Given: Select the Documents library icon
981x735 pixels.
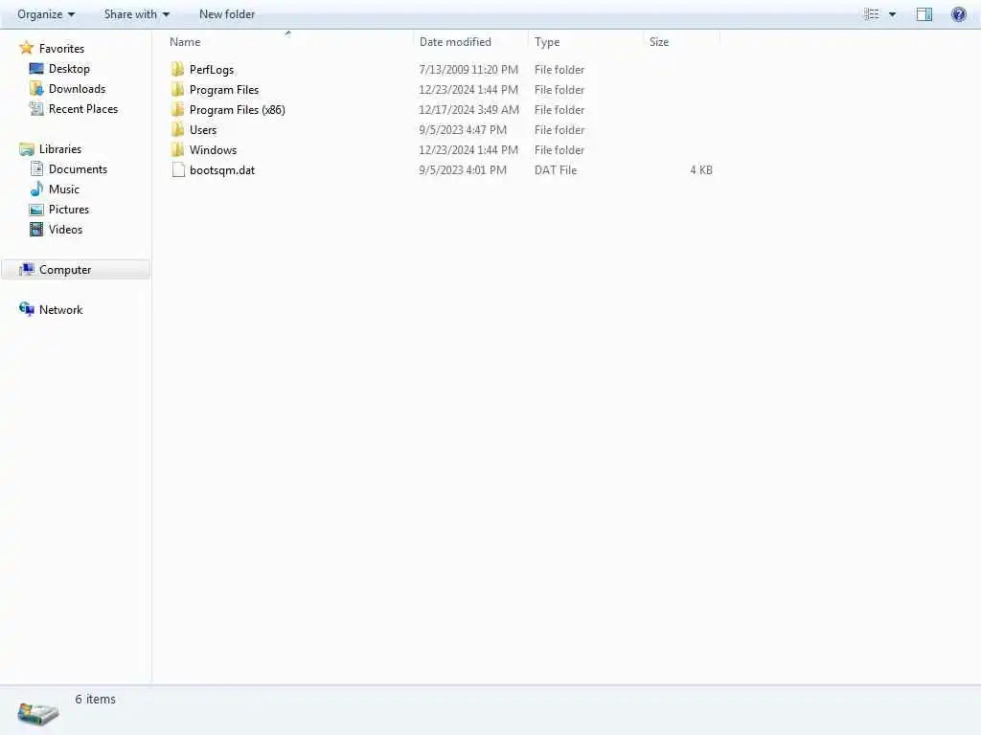Looking at the screenshot, I should (36, 168).
